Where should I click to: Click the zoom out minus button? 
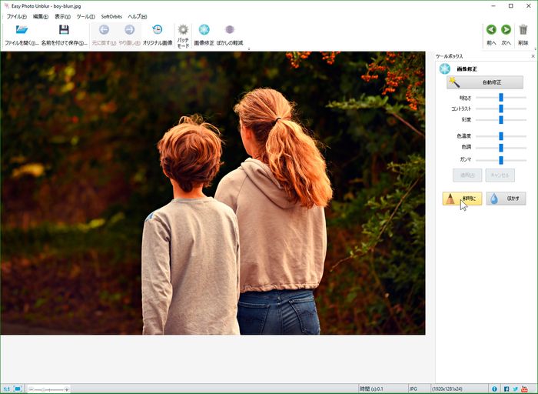32,389
